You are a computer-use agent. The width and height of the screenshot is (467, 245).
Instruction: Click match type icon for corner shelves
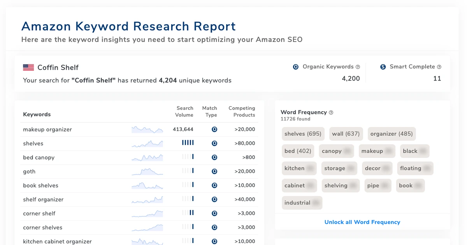[214, 227]
